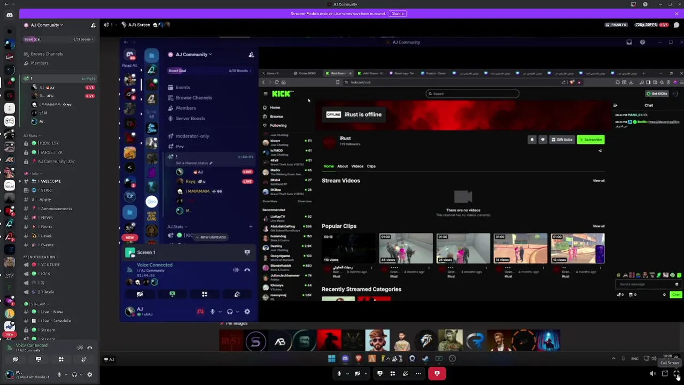Open the Boost Goal progress bar
The image size is (684, 385).
59,39
